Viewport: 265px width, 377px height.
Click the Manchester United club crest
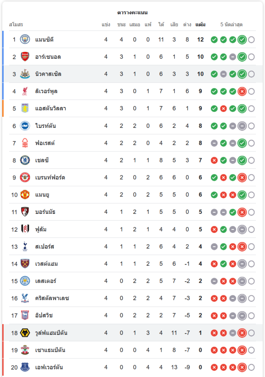(25, 195)
